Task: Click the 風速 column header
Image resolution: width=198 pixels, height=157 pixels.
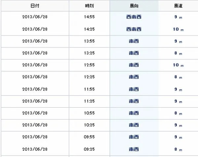Action: click(178, 6)
